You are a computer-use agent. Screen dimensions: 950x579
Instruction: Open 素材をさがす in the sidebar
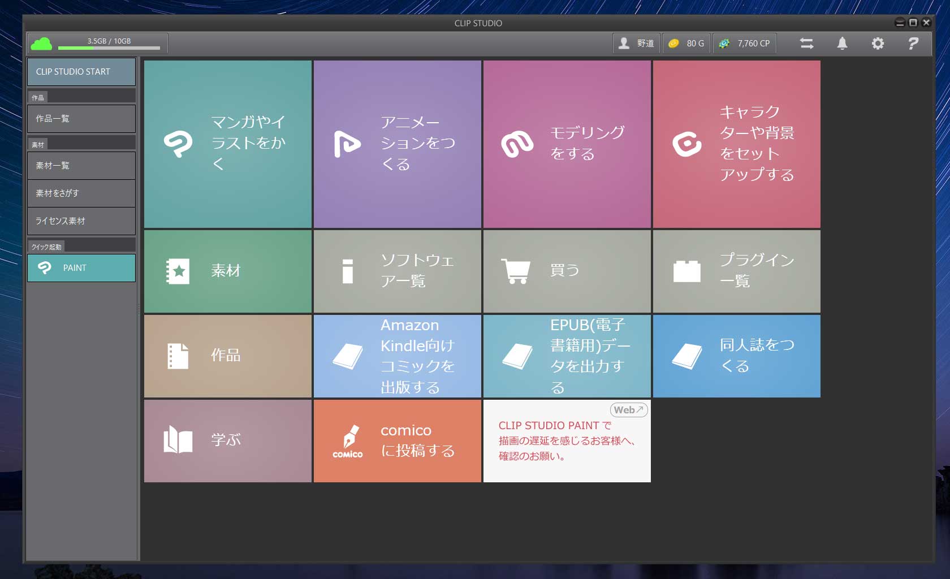coord(81,193)
